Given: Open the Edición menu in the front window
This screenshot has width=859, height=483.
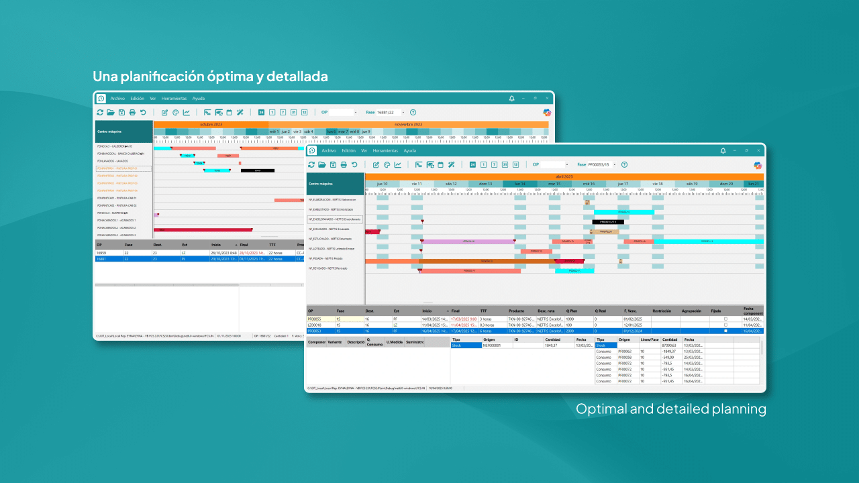Looking at the screenshot, I should pyautogui.click(x=348, y=151).
